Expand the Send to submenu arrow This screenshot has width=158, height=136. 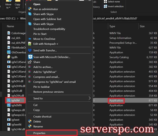90,98
